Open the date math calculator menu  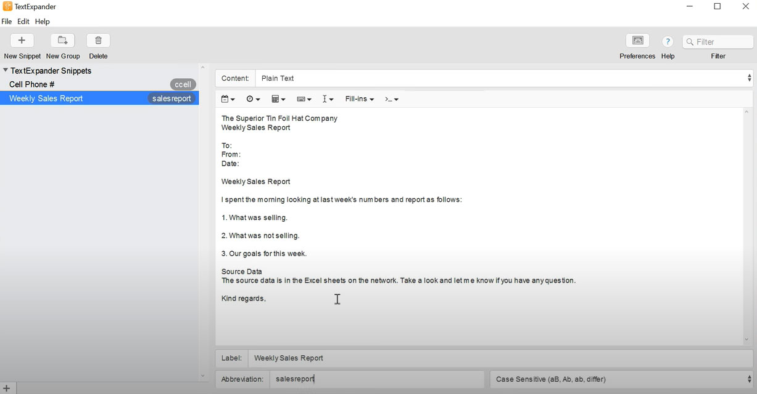[278, 99]
